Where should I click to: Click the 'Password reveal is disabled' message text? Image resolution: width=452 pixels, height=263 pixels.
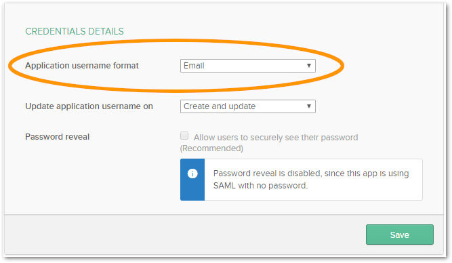(311, 174)
